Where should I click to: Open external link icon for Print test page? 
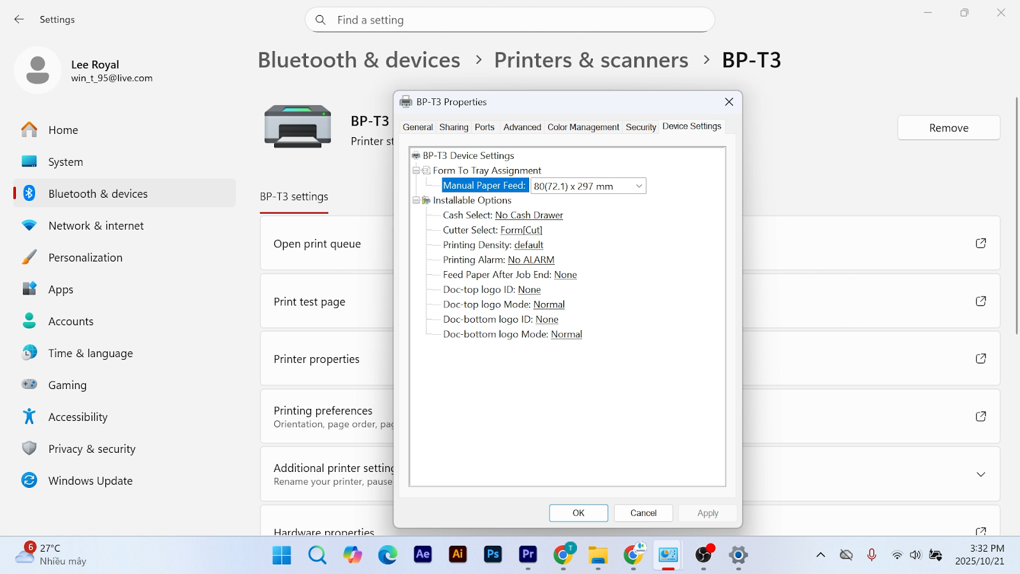(980, 301)
